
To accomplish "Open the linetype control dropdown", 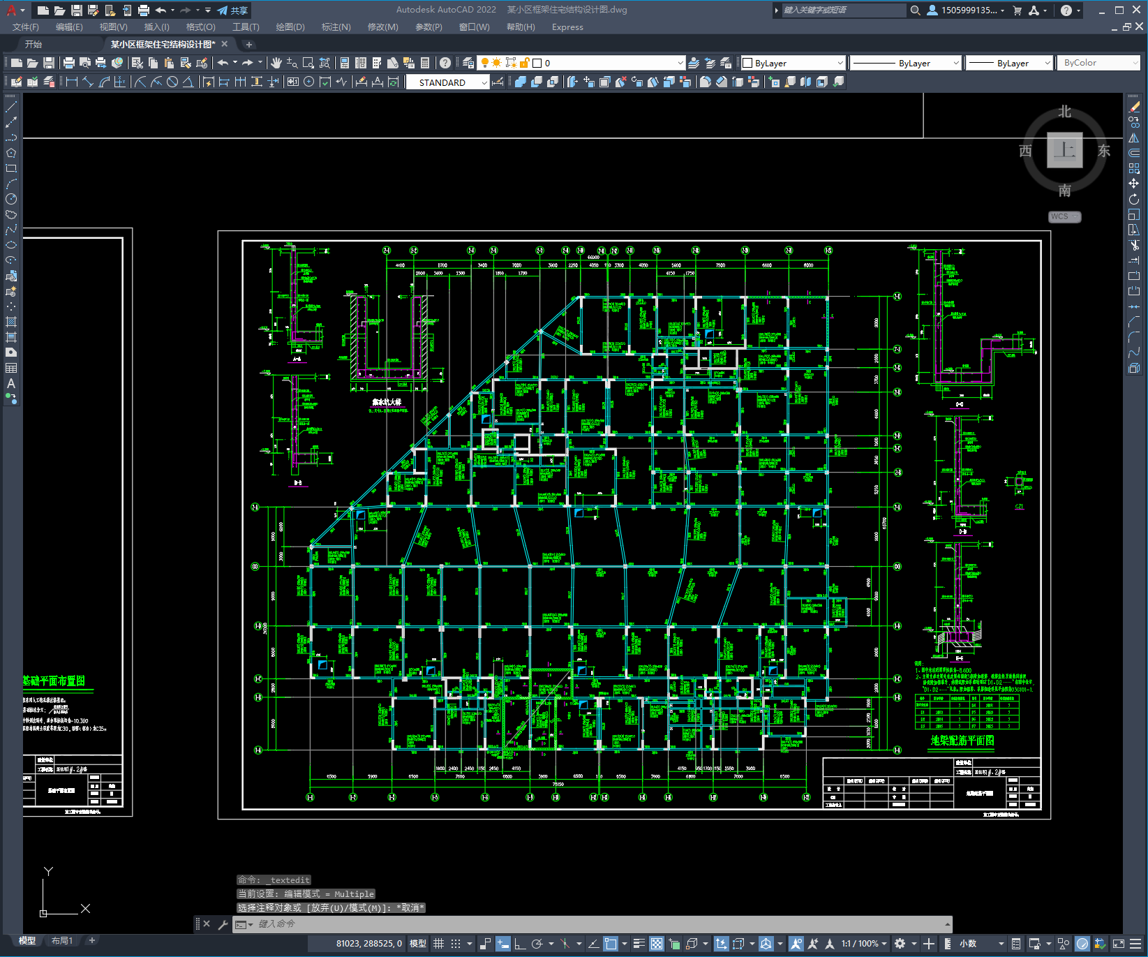I will pos(906,63).
